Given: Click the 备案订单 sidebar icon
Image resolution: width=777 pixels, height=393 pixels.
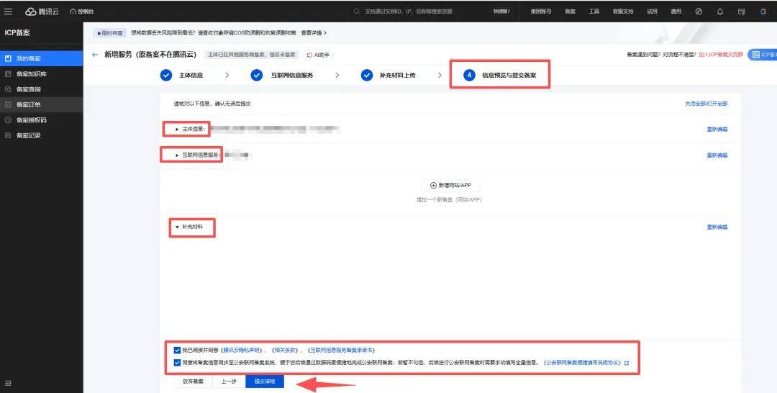Looking at the screenshot, I should tap(8, 104).
